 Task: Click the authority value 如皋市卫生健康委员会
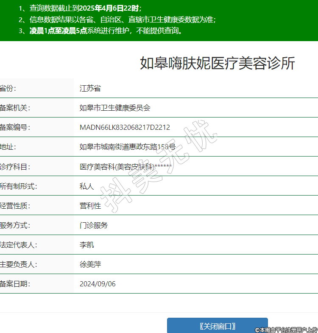tap(115, 108)
